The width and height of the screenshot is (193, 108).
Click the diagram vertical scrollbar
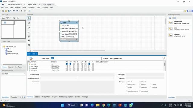tap(166, 21)
